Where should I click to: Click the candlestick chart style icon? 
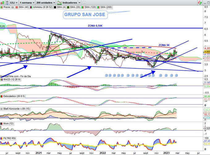2,2
